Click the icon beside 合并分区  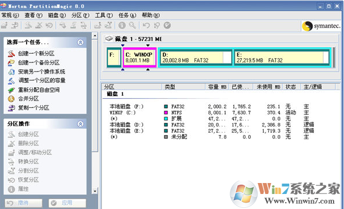pyautogui.click(x=11, y=99)
